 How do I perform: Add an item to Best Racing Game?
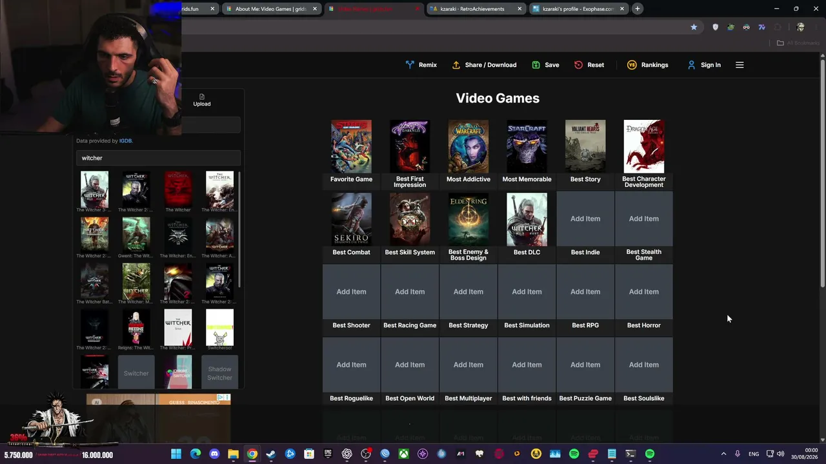point(410,292)
